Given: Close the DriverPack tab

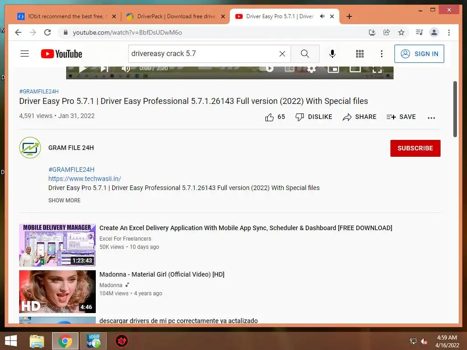Looking at the screenshot, I should tap(223, 16).
